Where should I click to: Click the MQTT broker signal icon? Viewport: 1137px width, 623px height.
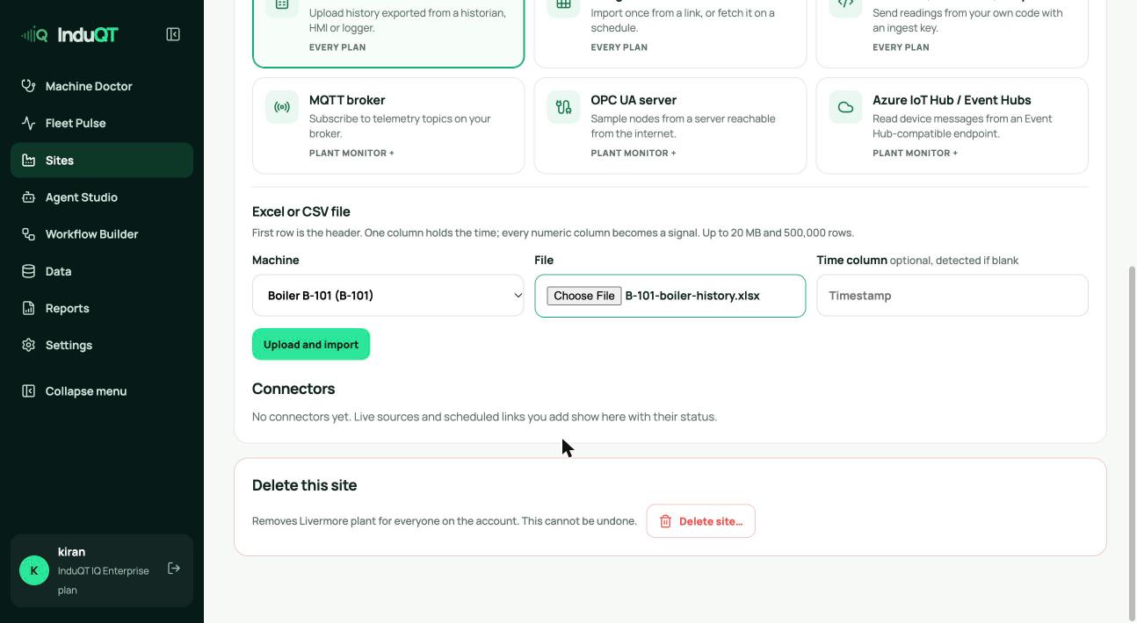(x=282, y=107)
